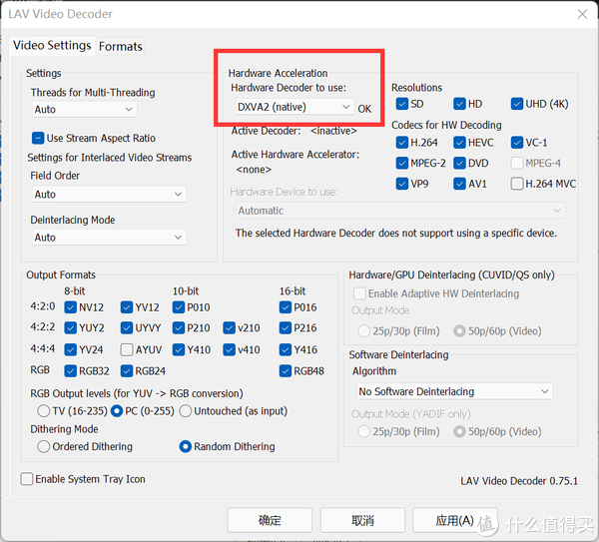Toggle Use Stream Aspect Ratio checkbox

click(x=38, y=138)
